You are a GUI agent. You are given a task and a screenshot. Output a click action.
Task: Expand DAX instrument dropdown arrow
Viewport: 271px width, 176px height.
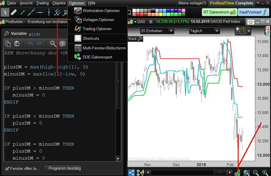point(135,22)
